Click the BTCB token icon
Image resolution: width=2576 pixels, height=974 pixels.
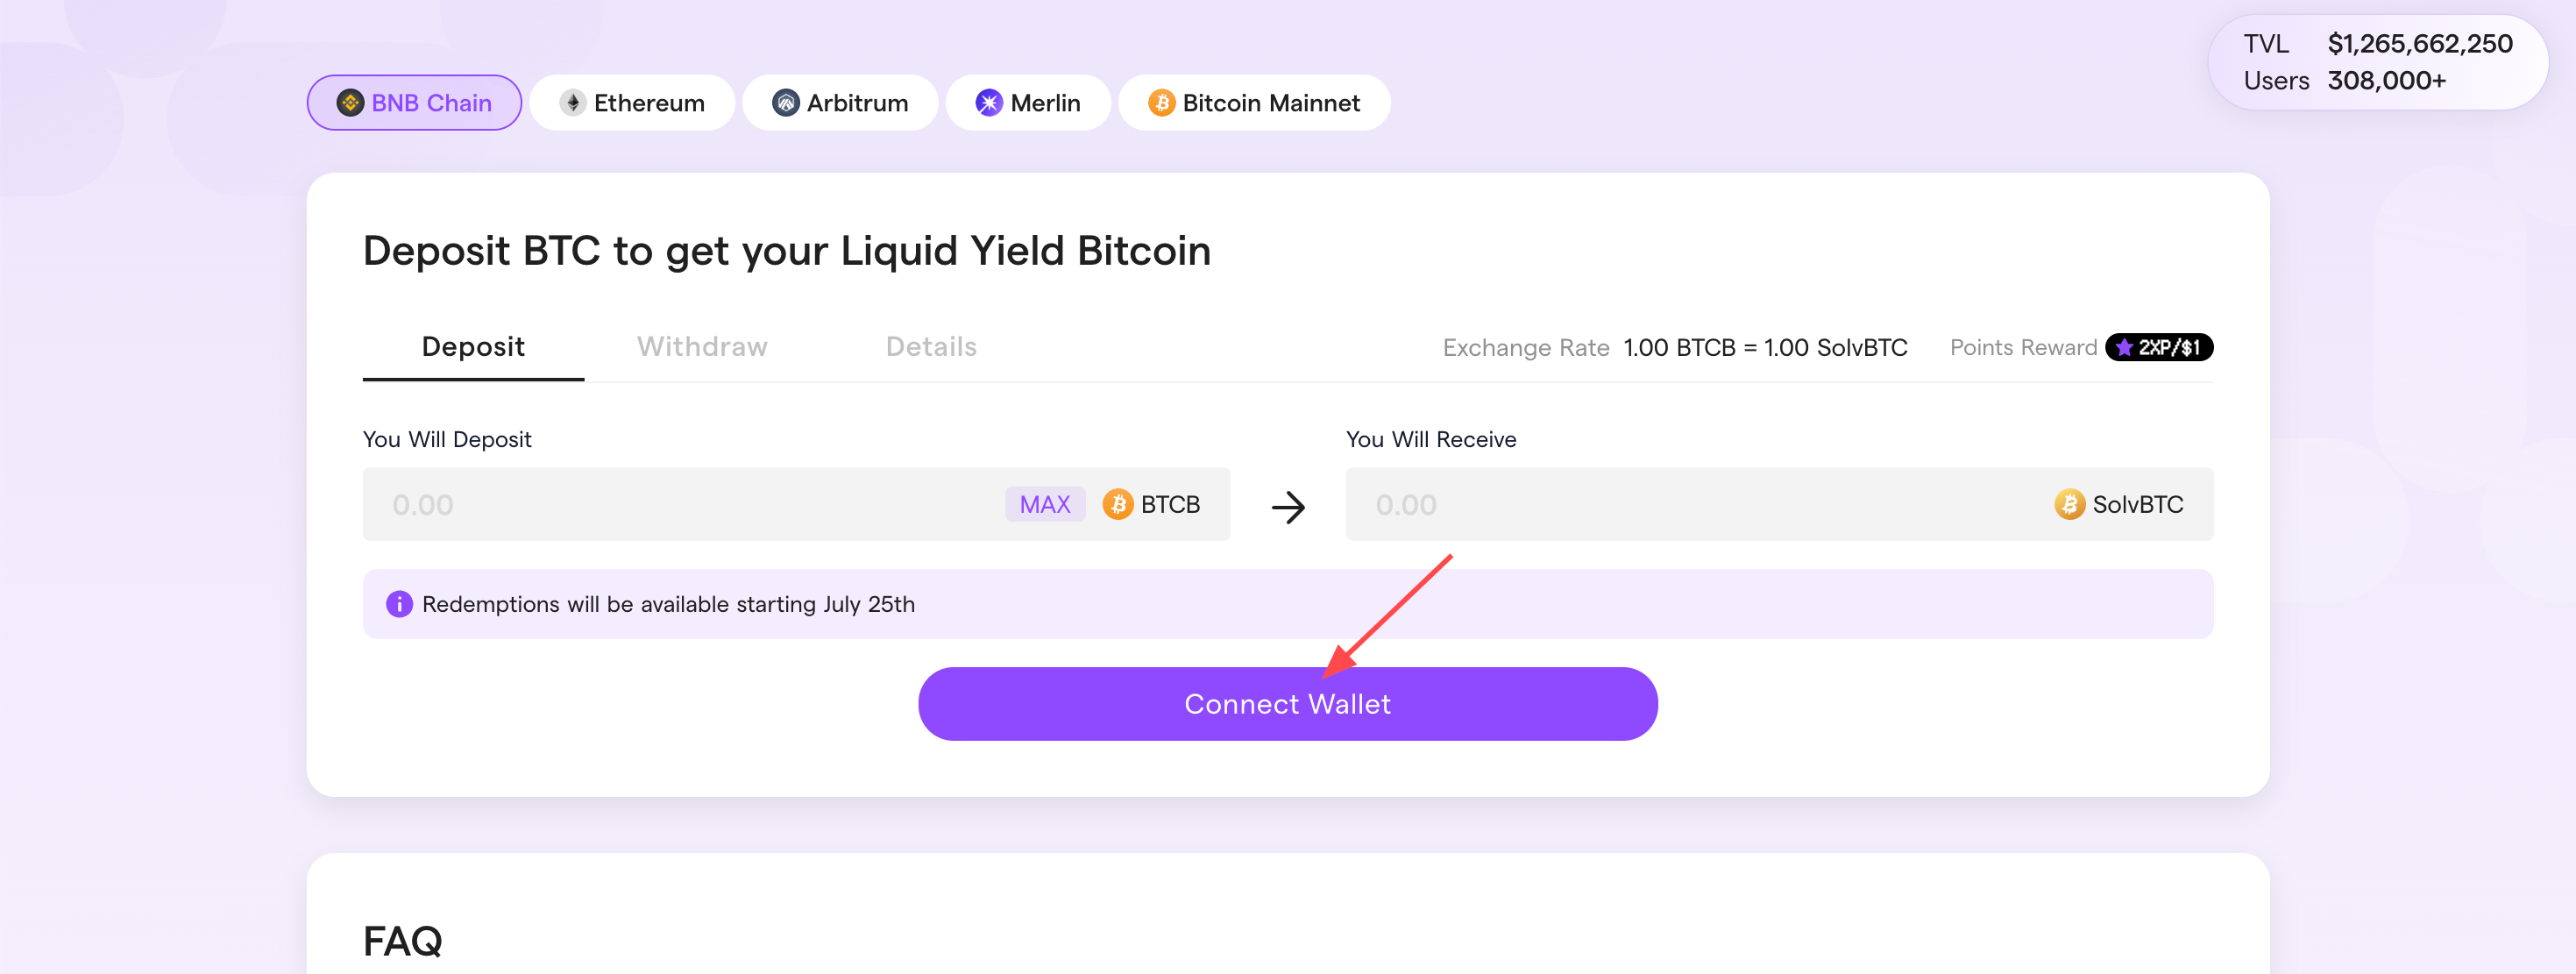pos(1118,504)
